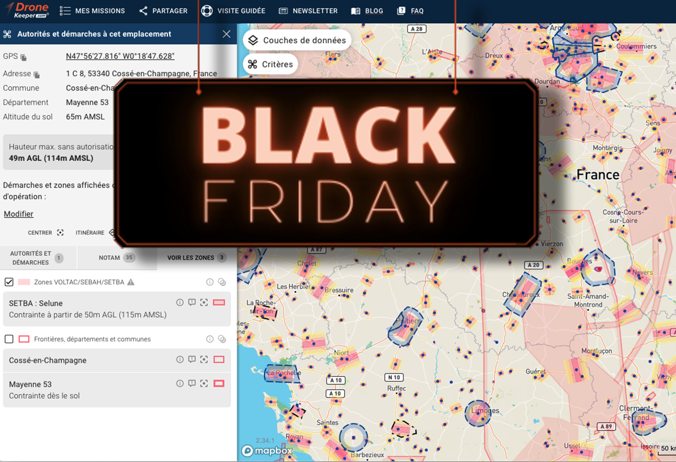Check the Frontières, départements et communes checkbox
Screen dimensions: 676x462
pyautogui.click(x=9, y=339)
